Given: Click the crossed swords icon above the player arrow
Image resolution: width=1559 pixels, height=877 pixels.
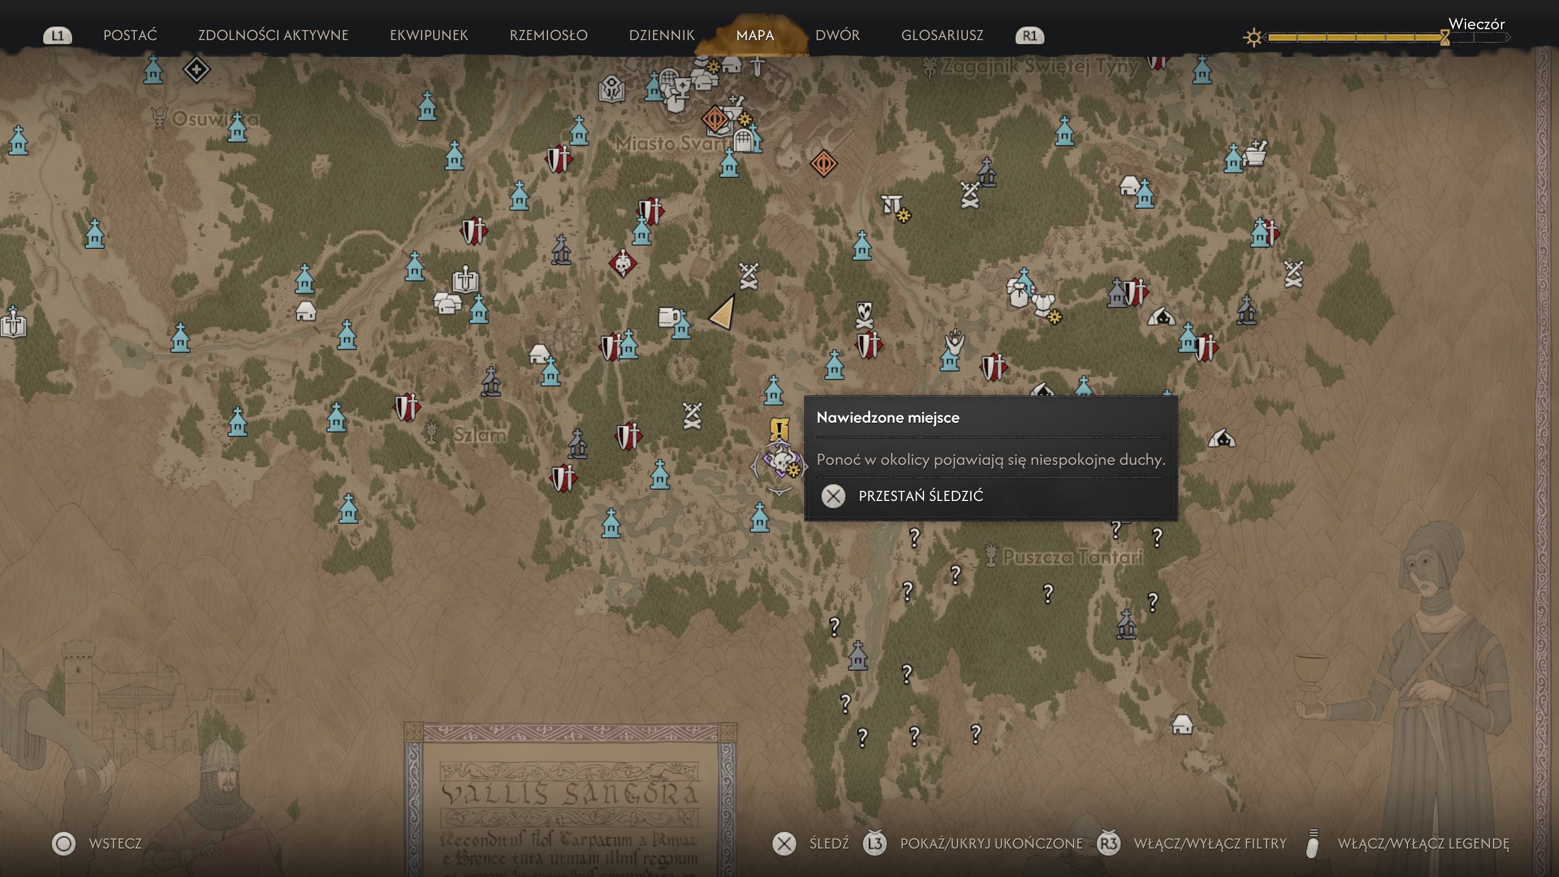Looking at the screenshot, I should click(x=749, y=276).
